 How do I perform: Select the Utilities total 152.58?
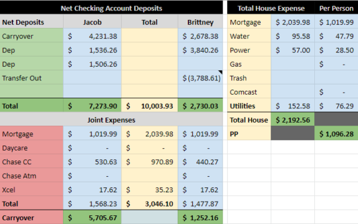point(293,105)
